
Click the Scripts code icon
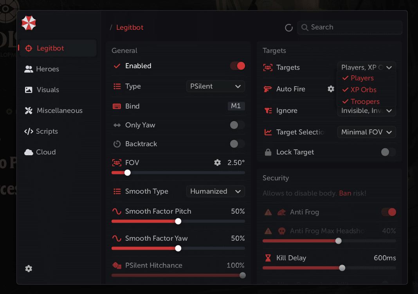[x=29, y=131]
